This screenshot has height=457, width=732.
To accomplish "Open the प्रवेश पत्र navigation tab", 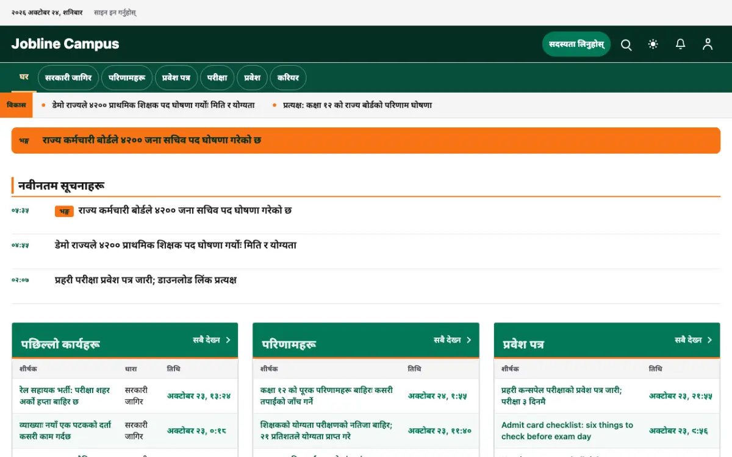I will pyautogui.click(x=176, y=78).
